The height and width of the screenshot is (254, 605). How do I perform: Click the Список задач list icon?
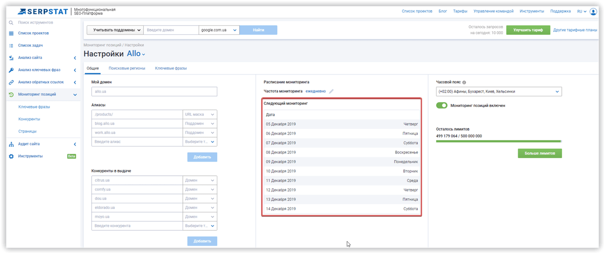point(11,46)
